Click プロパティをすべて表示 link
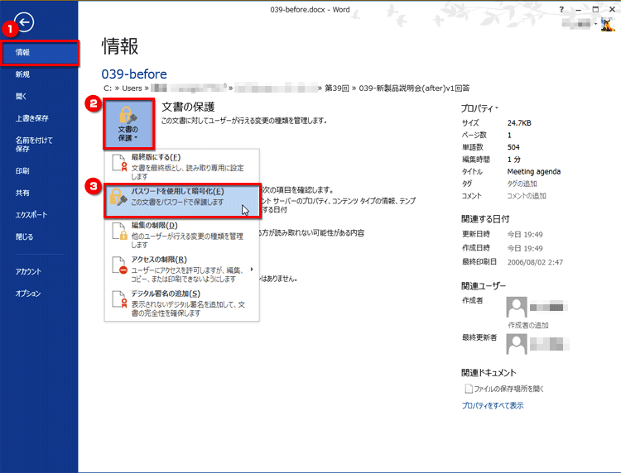621x473 pixels. point(493,405)
